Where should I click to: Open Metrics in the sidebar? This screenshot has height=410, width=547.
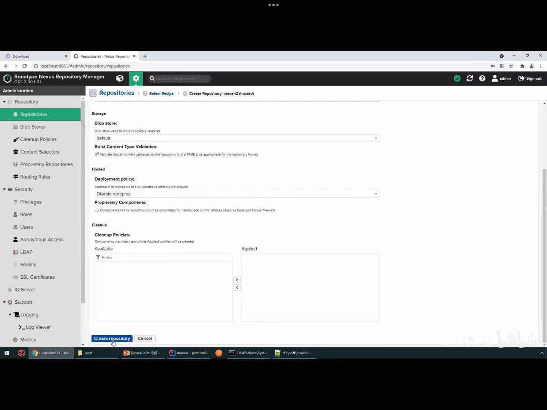pyautogui.click(x=28, y=340)
